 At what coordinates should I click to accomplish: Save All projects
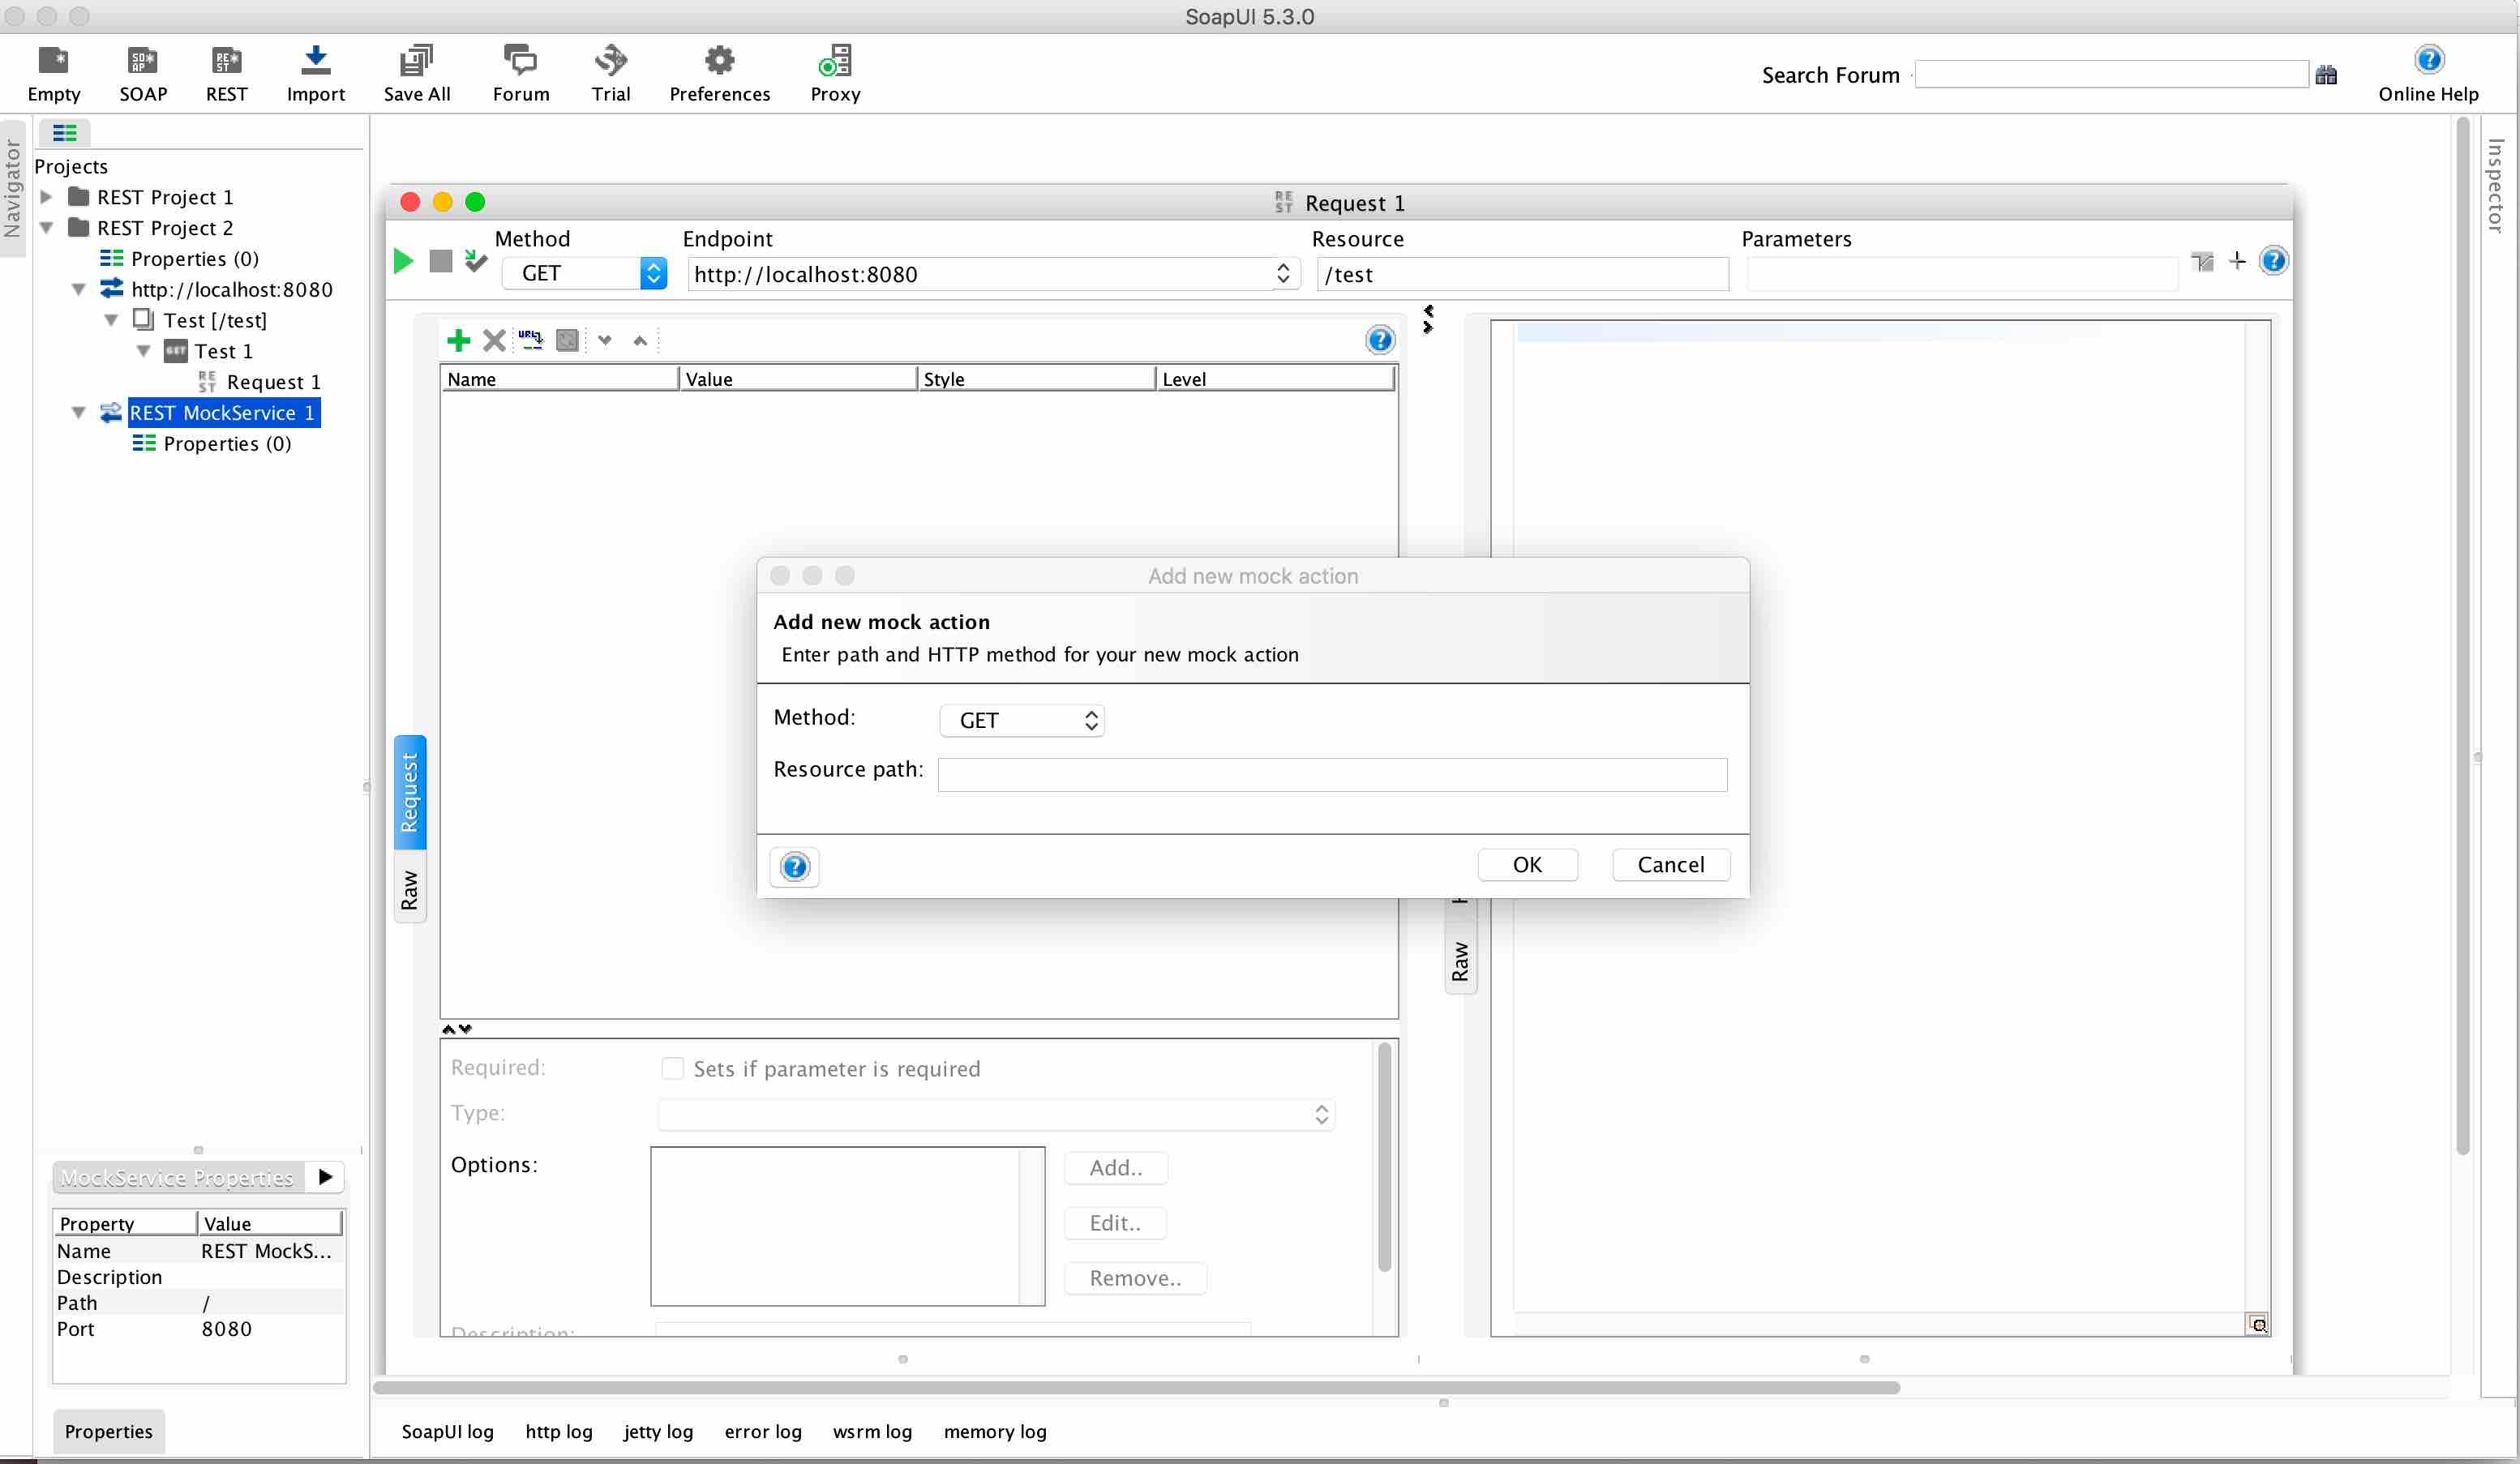point(417,75)
